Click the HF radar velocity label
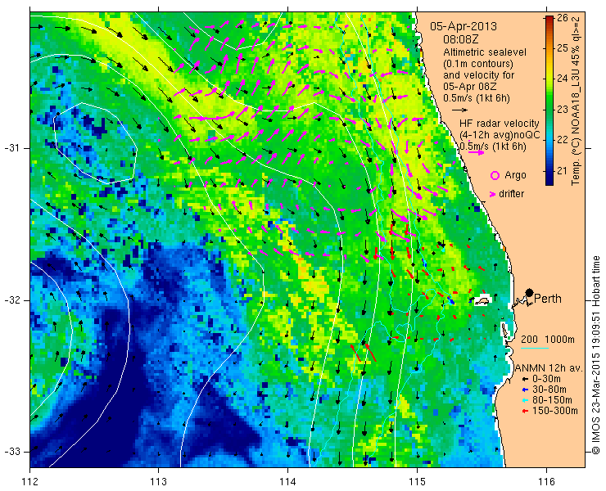Screen dimensions: 606x491 click(500, 124)
